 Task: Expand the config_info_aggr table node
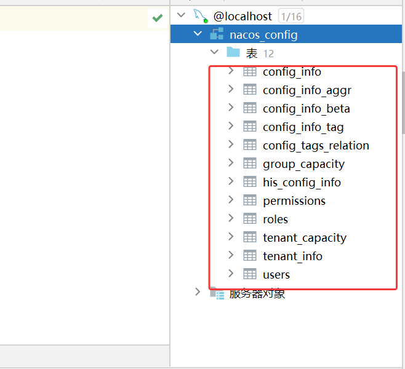tap(231, 89)
